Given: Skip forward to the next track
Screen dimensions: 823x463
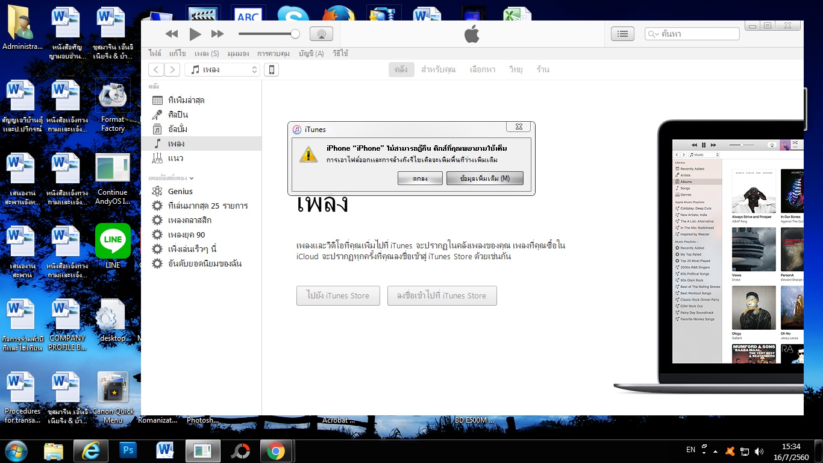Looking at the screenshot, I should [x=217, y=34].
